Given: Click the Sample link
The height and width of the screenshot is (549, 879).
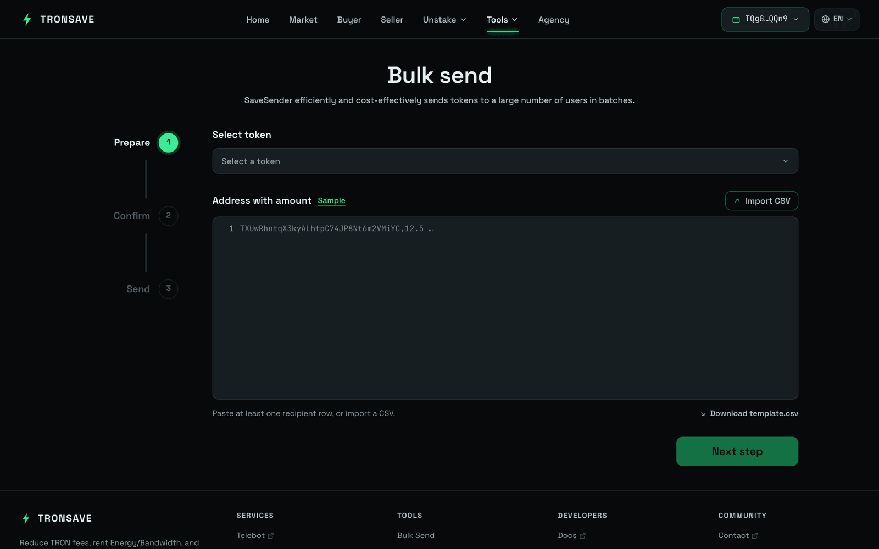Looking at the screenshot, I should pos(331,201).
